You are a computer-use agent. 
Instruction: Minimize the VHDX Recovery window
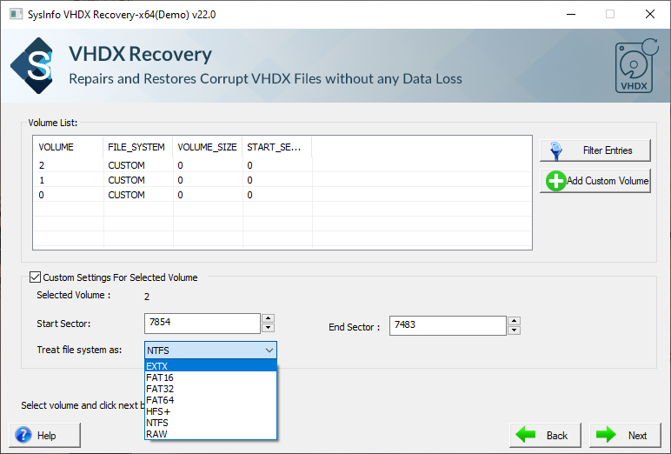[571, 14]
